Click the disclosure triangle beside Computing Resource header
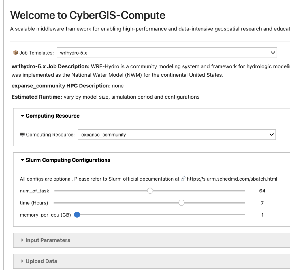Viewport: 290px width, 270px height. point(22,116)
